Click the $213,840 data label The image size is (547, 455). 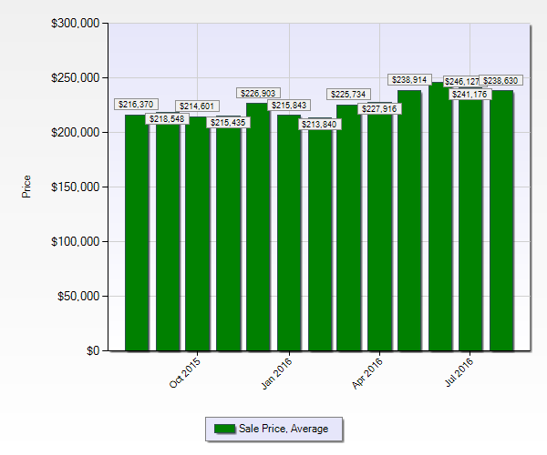[x=320, y=125]
